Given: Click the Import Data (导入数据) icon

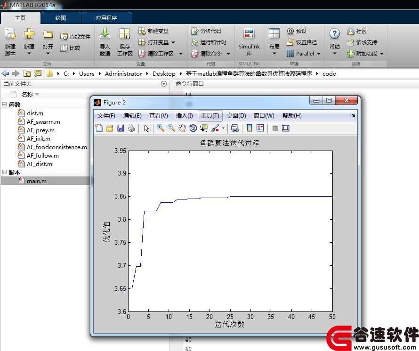Looking at the screenshot, I should point(105,34).
